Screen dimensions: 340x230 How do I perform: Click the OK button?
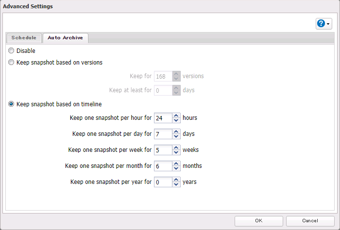coord(258,221)
